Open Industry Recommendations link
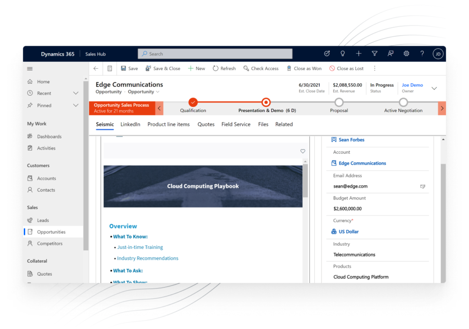This screenshot has width=469, height=329. (147, 258)
